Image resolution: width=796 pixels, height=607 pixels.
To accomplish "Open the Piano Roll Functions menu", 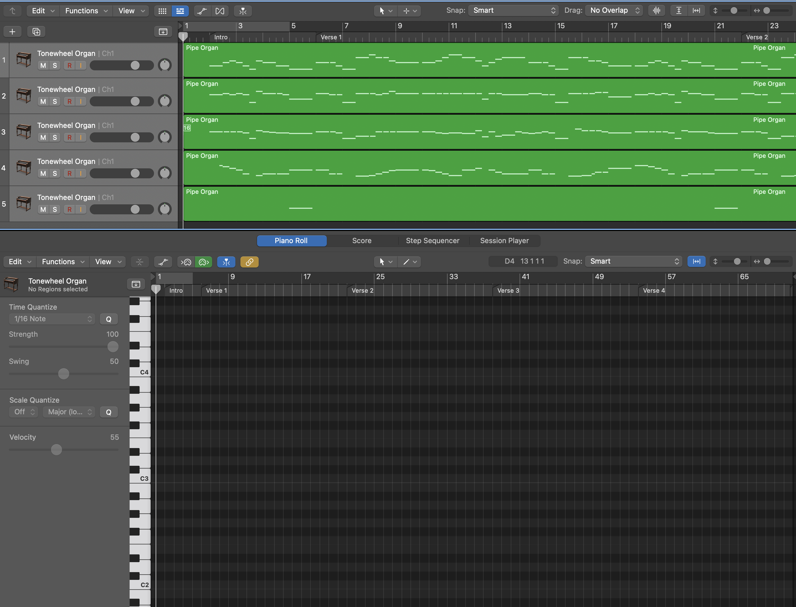I will (x=63, y=262).
